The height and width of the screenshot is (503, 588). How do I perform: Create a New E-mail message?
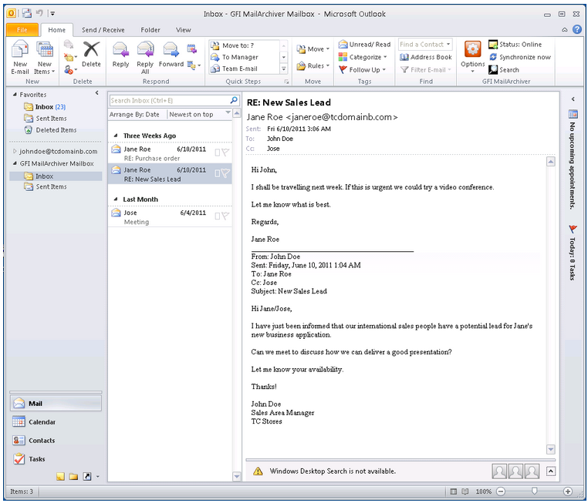[x=20, y=57]
